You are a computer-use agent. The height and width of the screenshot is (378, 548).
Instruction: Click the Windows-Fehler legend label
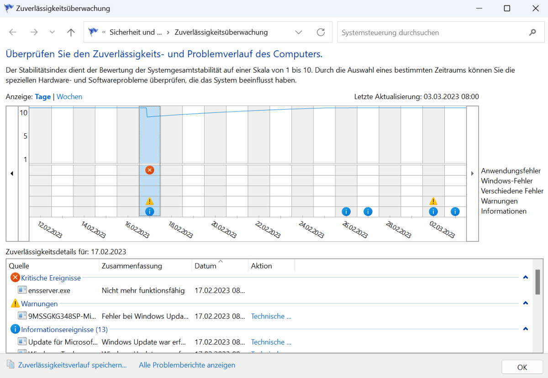[x=507, y=181]
